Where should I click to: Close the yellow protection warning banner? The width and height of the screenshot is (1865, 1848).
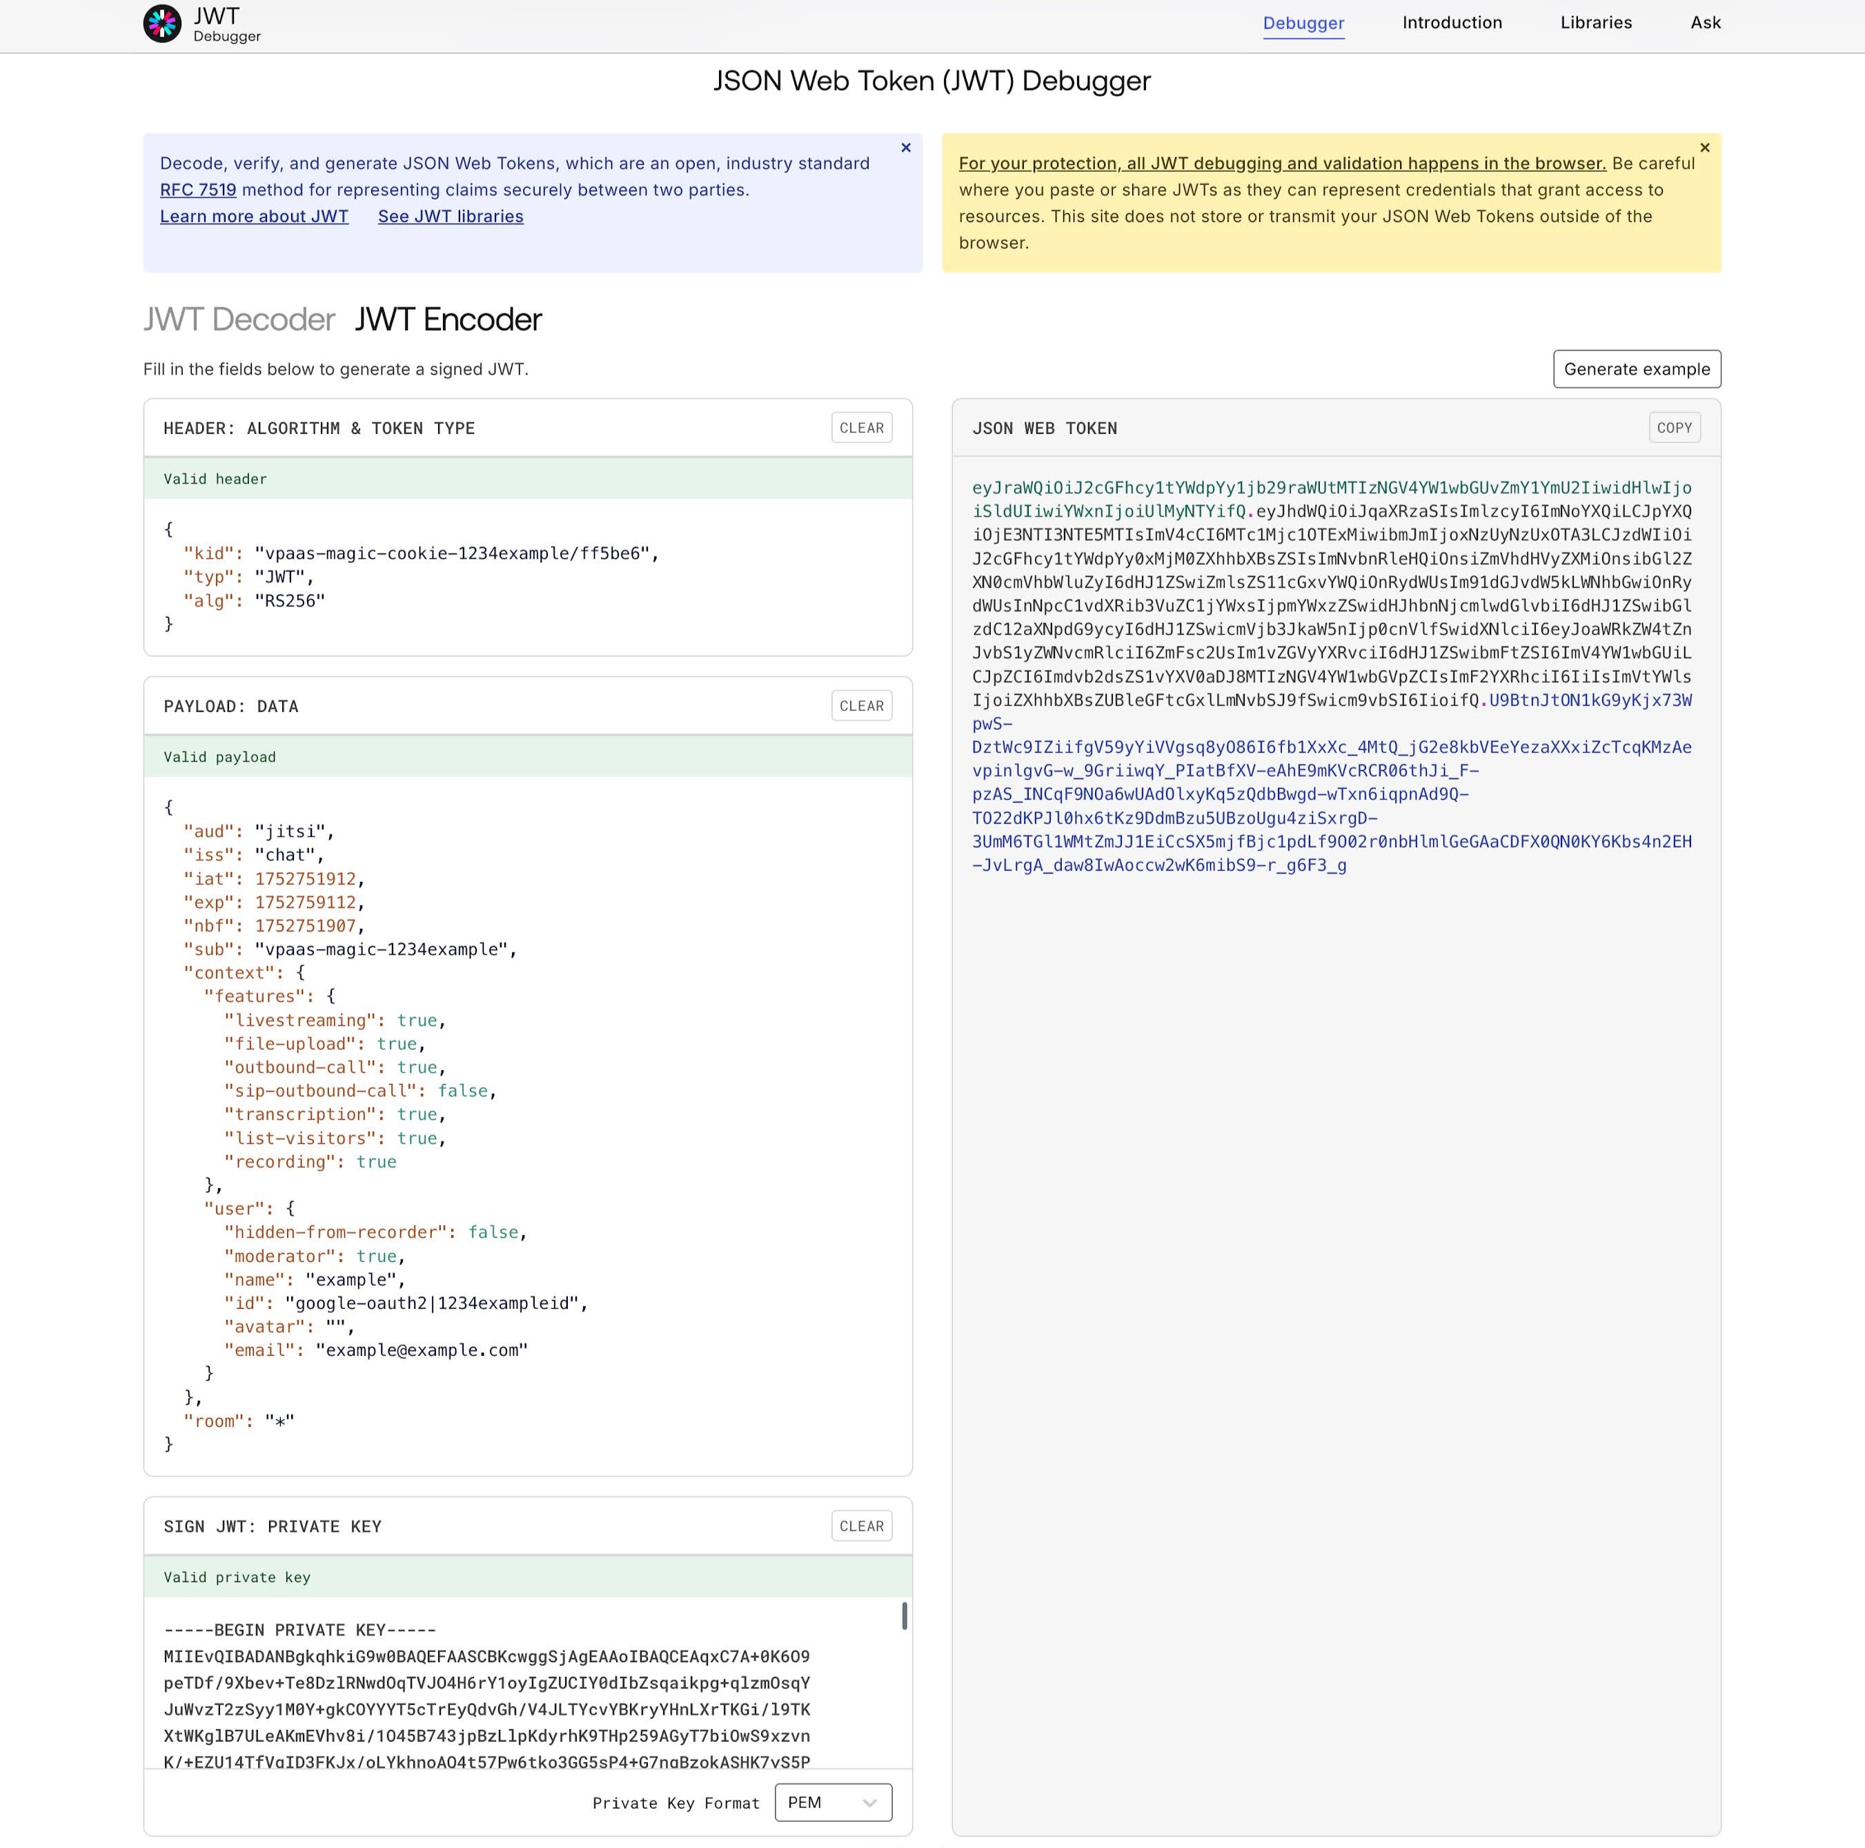(1705, 148)
